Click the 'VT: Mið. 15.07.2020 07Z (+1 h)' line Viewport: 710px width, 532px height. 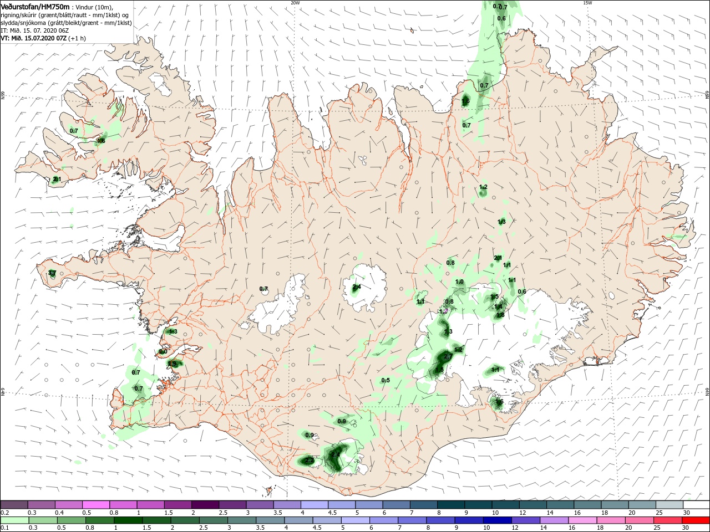click(43, 38)
